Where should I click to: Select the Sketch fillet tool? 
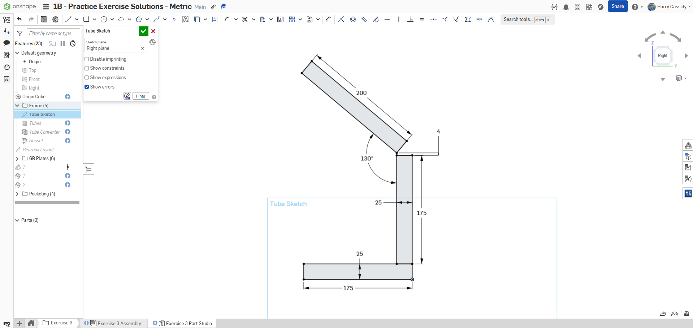click(227, 20)
